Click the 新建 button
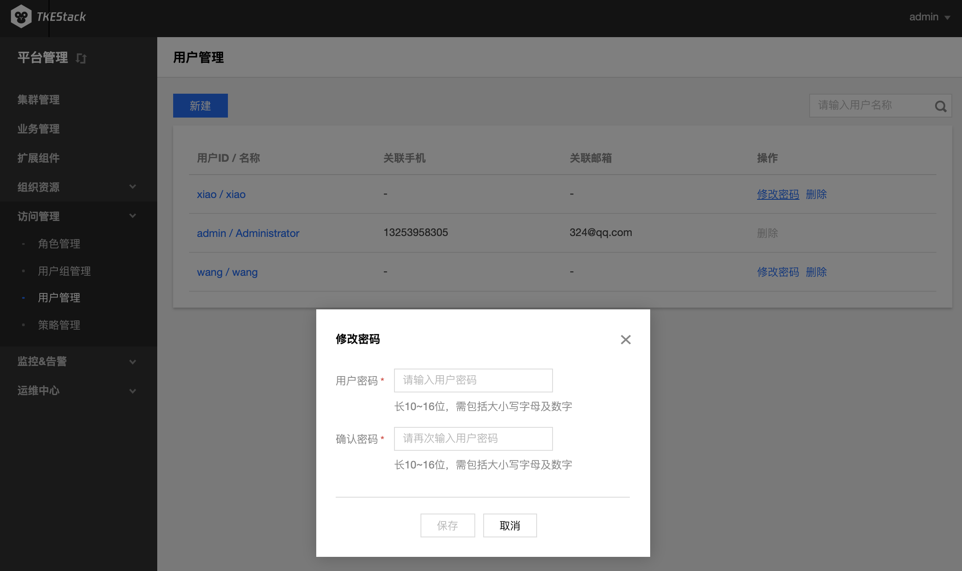The height and width of the screenshot is (571, 962). (201, 106)
